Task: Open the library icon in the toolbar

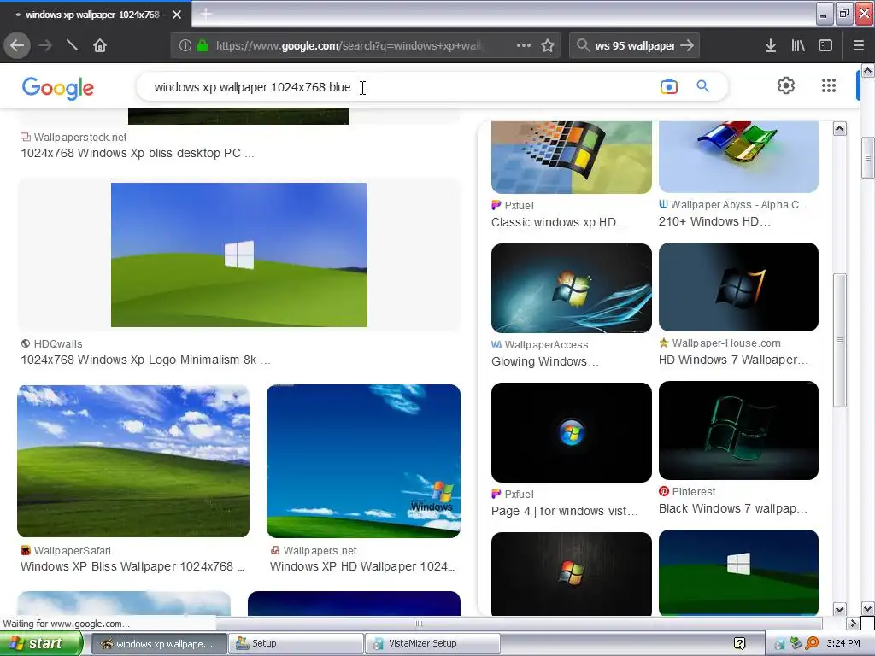Action: 798,46
